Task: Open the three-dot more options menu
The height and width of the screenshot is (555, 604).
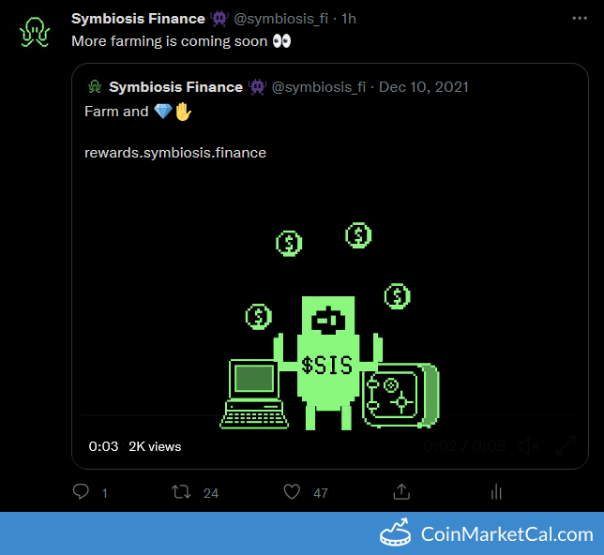Action: pos(581,19)
